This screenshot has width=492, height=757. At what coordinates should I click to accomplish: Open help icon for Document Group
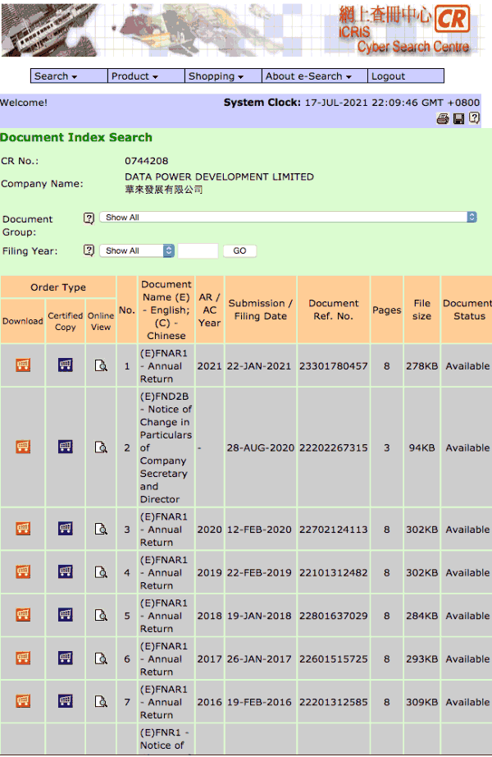pyautogui.click(x=89, y=218)
